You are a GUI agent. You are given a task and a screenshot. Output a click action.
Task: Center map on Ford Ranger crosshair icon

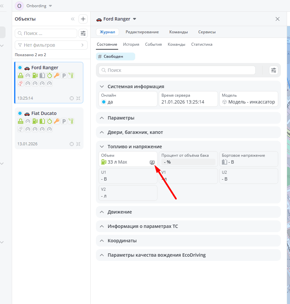point(72,98)
